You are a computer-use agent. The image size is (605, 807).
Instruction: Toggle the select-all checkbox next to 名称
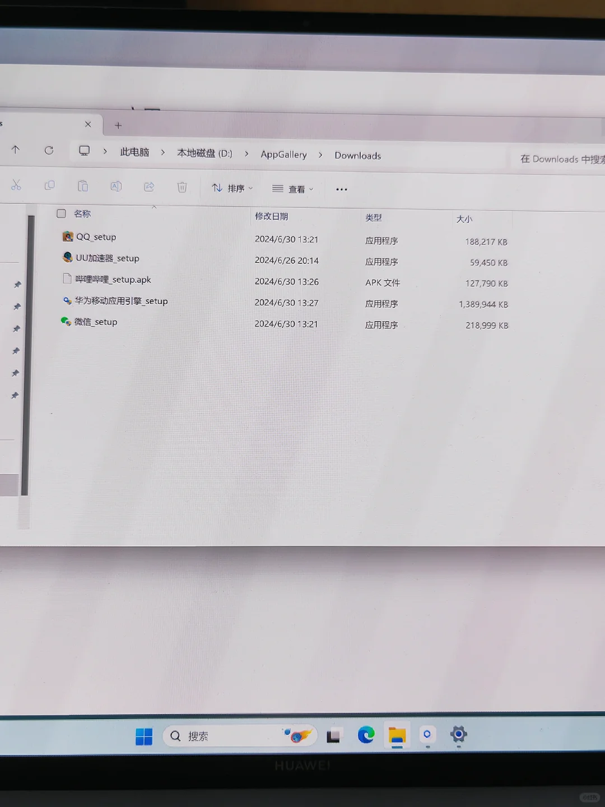[x=61, y=213]
